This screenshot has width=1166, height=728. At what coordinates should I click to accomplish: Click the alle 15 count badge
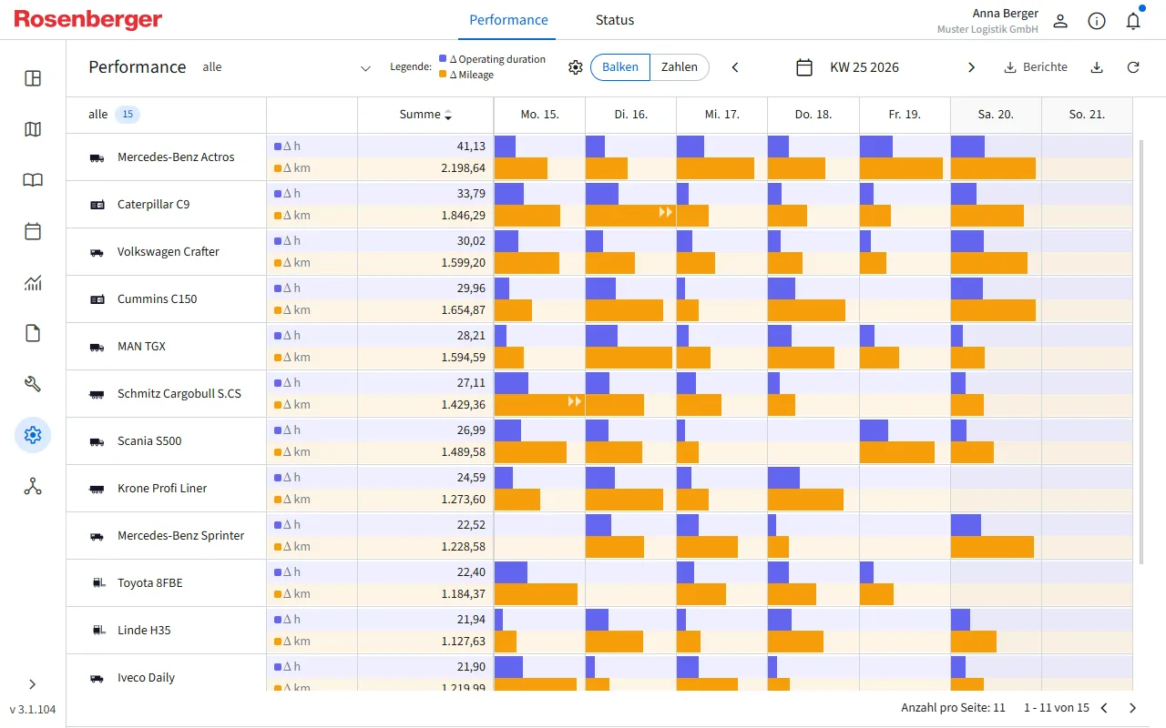128,115
